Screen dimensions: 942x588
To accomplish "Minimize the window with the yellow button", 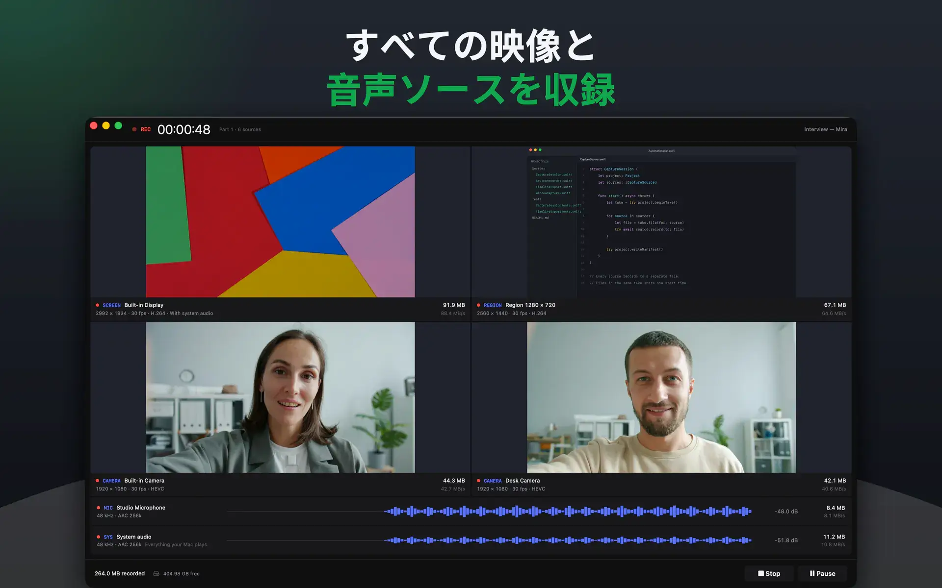I will click(x=106, y=125).
